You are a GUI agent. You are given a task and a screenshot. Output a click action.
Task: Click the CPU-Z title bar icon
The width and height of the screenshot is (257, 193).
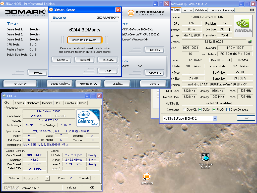coord(4,96)
